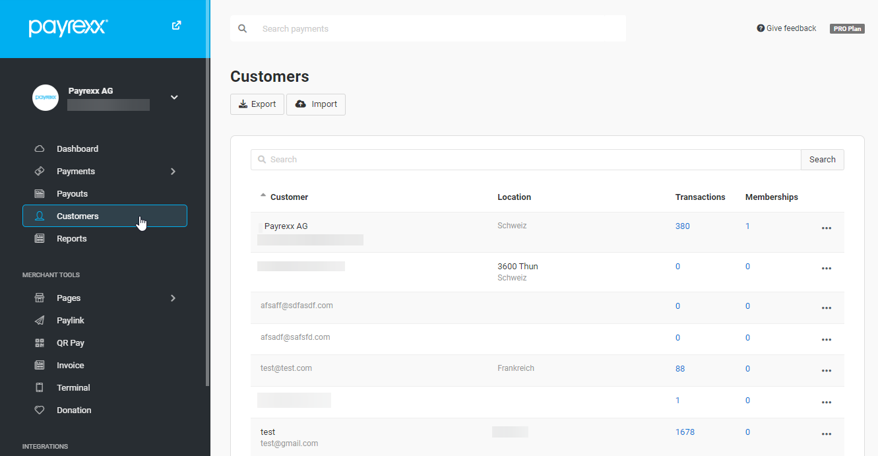This screenshot has height=456, width=878.
Task: Click the Paylink paper plane icon
Action: coord(40,321)
